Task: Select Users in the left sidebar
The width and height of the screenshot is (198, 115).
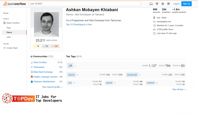Action: [9, 32]
